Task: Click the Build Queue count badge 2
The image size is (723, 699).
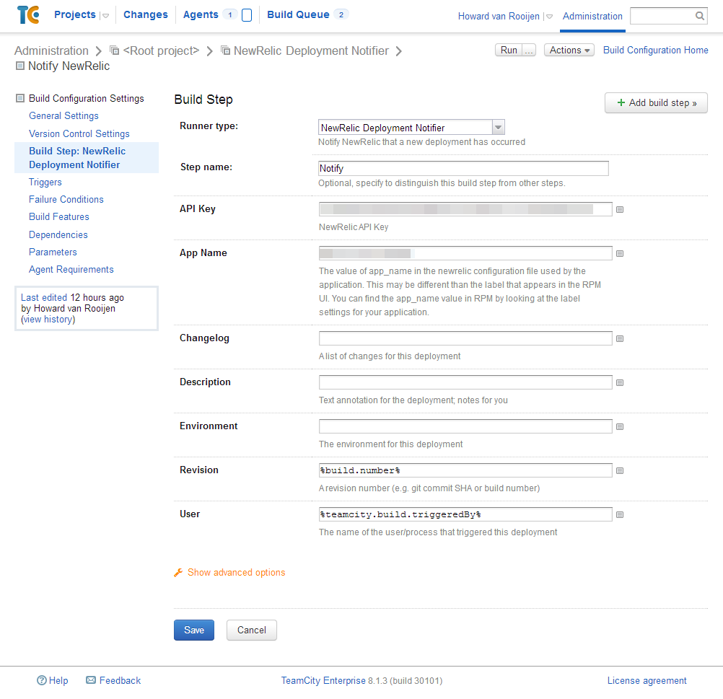Action: (x=341, y=14)
